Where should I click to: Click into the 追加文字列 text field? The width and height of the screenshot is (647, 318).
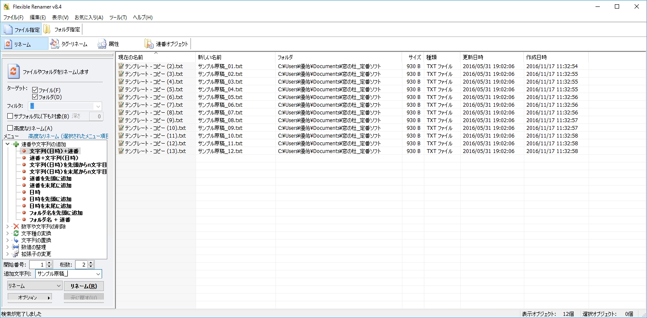(65, 274)
